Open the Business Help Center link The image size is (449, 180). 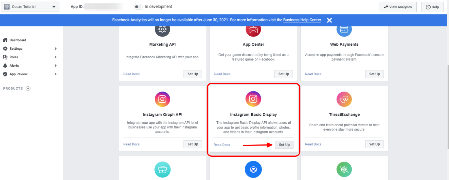click(x=302, y=20)
